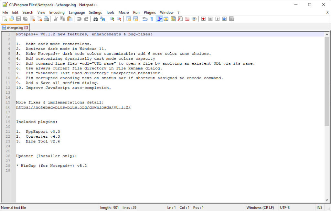This screenshot has height=211, width=331.
Task: Click the Save toolbar icon
Action: coord(18,19)
